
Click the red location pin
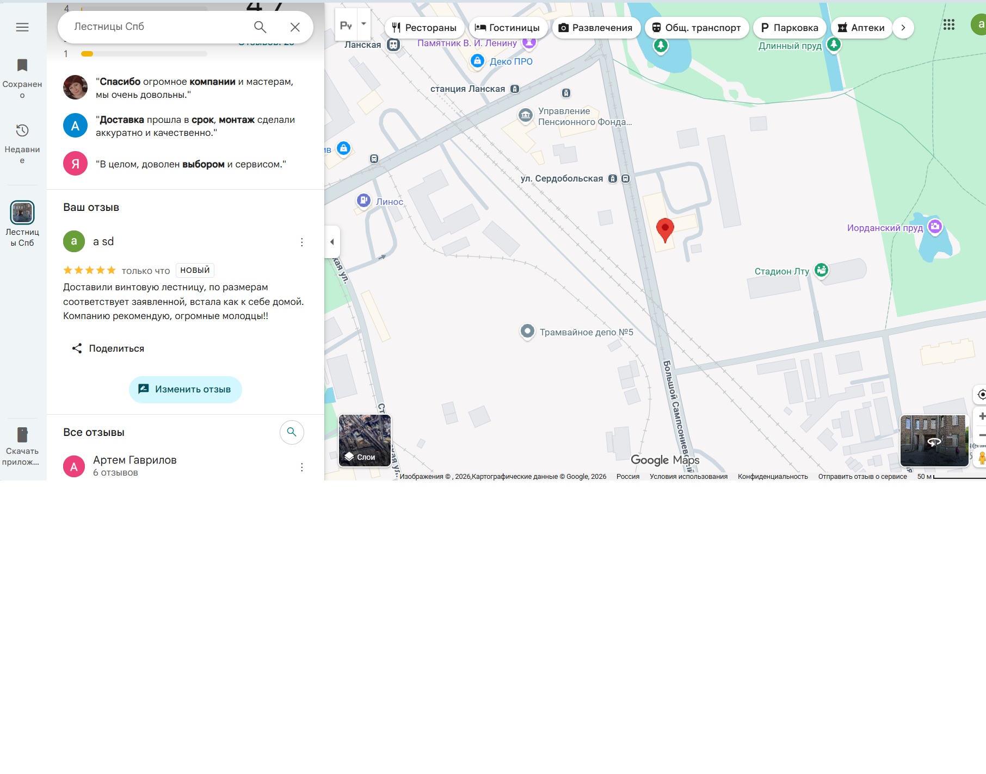(x=665, y=229)
